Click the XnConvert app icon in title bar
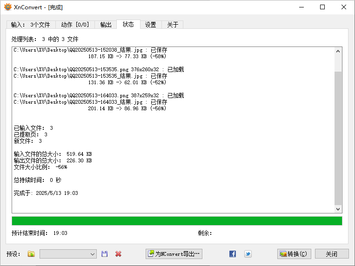This screenshot has height=266, width=355. coord(8,7)
